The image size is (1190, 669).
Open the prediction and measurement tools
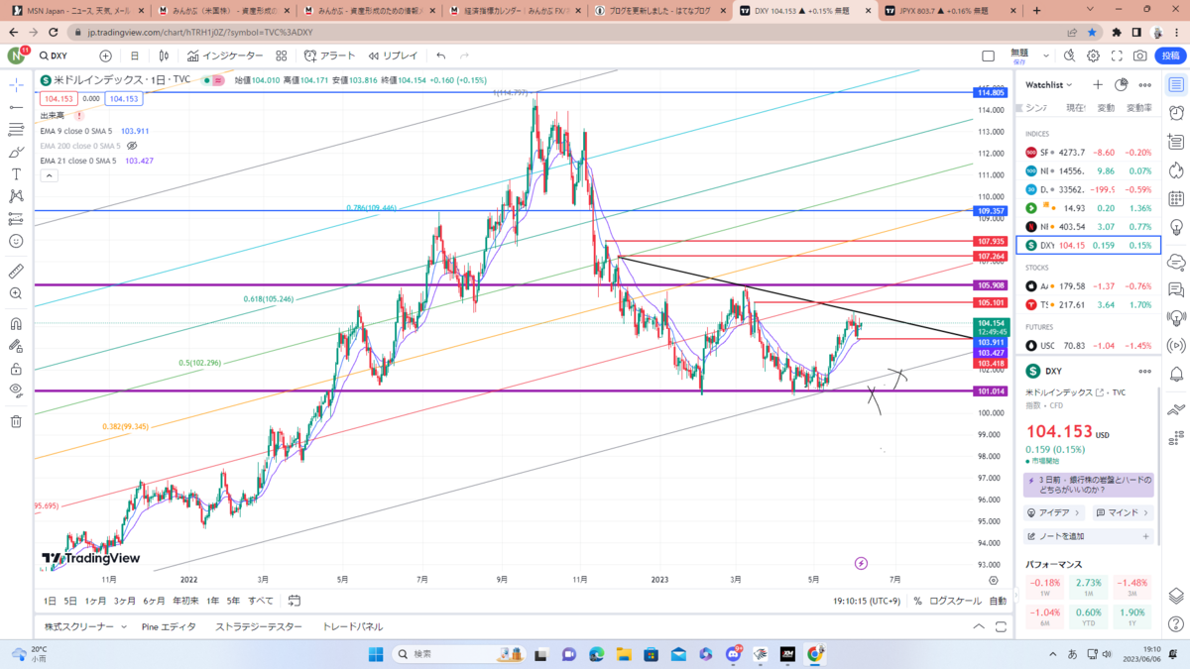click(x=16, y=219)
